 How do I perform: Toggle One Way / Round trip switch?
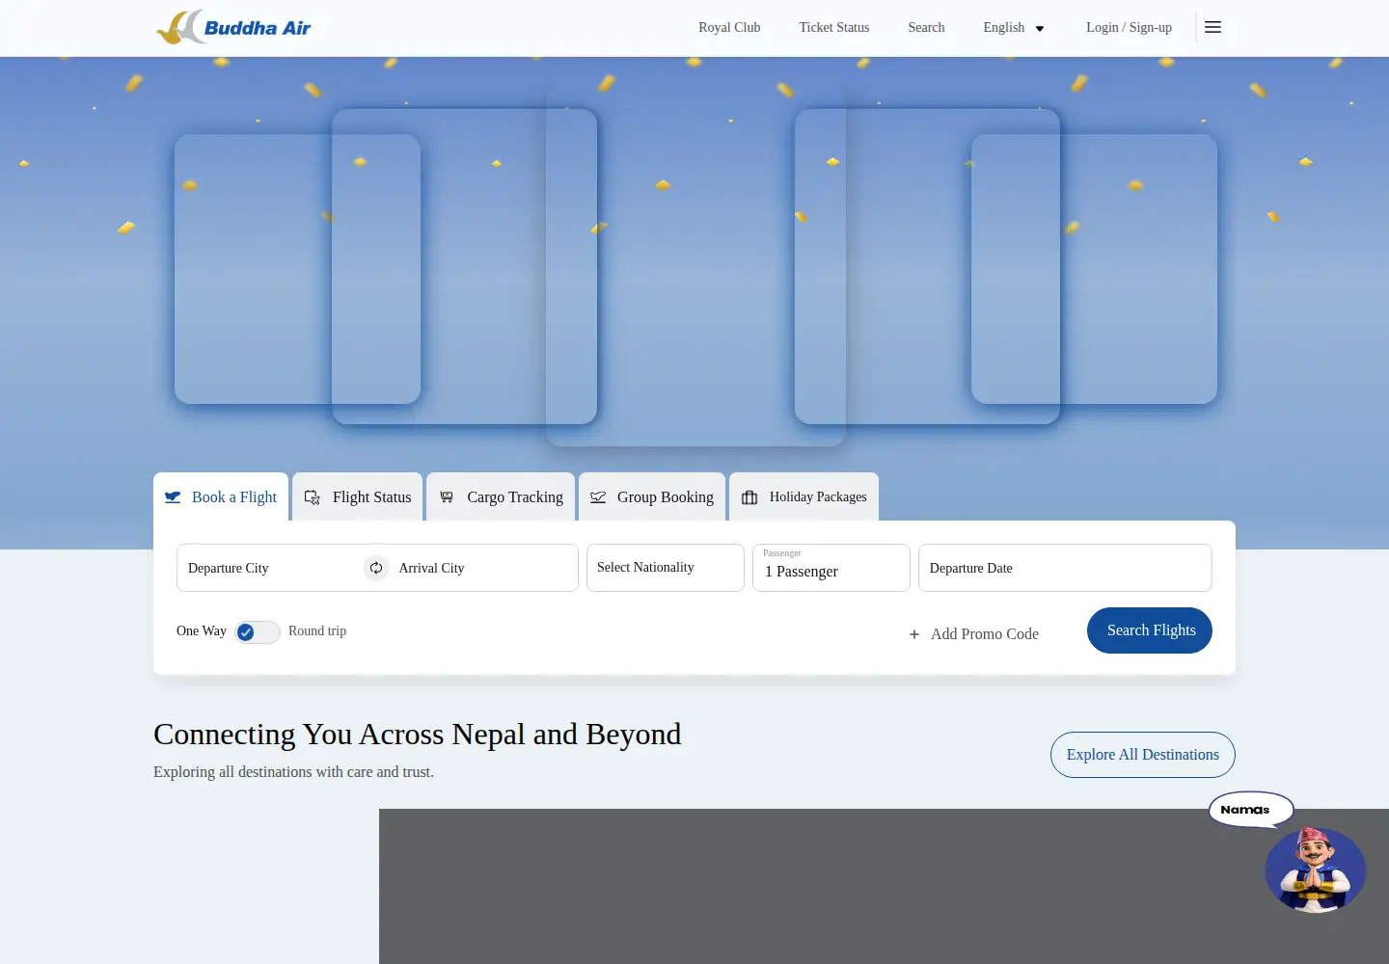[258, 631]
